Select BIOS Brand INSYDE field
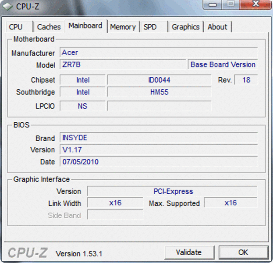 pyautogui.click(x=159, y=138)
